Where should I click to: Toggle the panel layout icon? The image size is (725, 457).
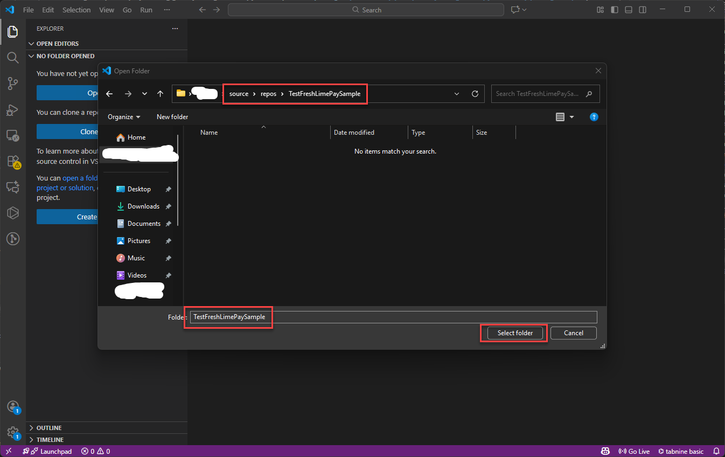[629, 10]
